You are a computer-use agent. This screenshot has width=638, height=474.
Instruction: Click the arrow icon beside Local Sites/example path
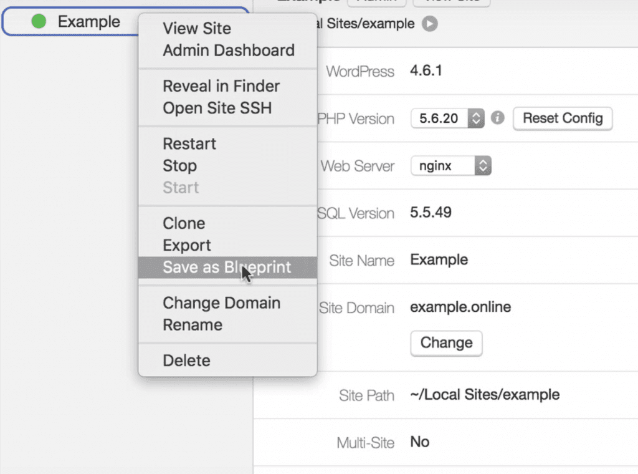point(429,24)
